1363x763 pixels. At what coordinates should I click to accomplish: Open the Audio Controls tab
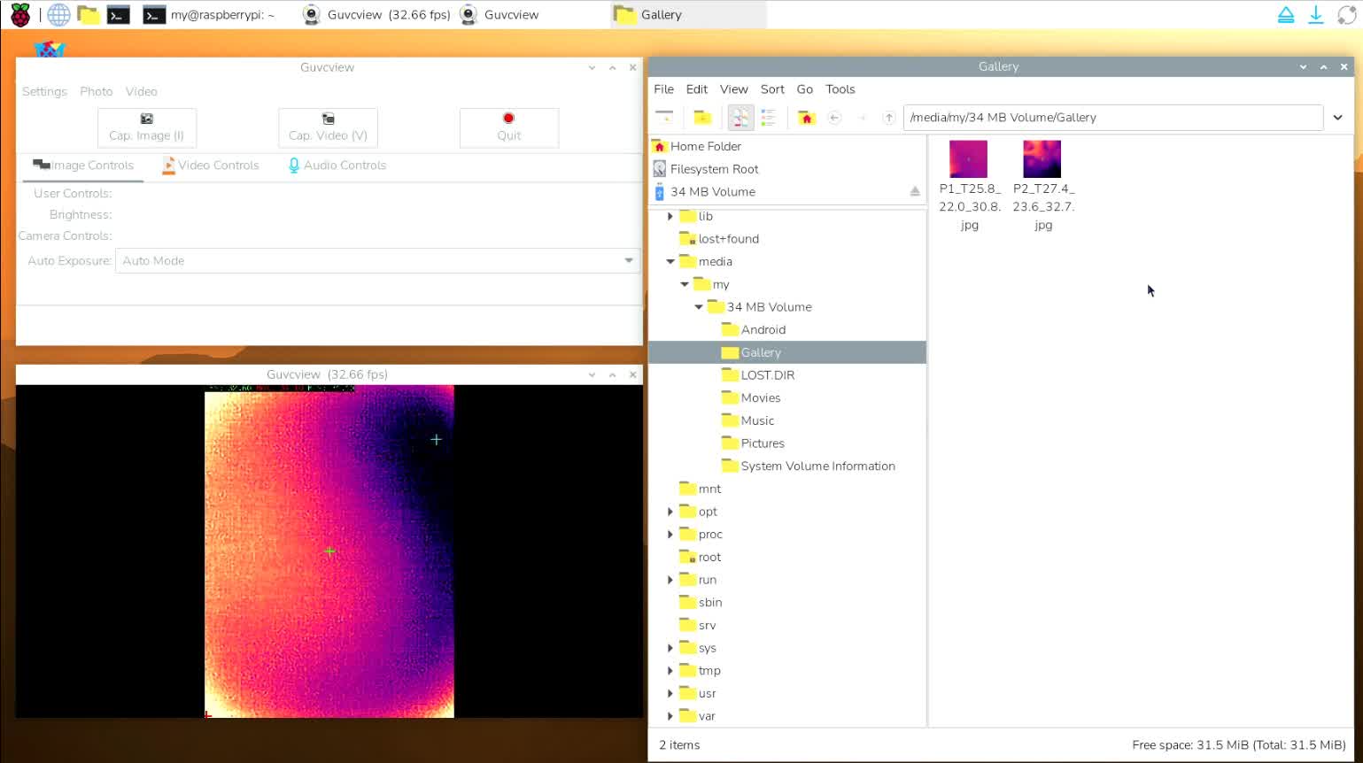pyautogui.click(x=337, y=166)
